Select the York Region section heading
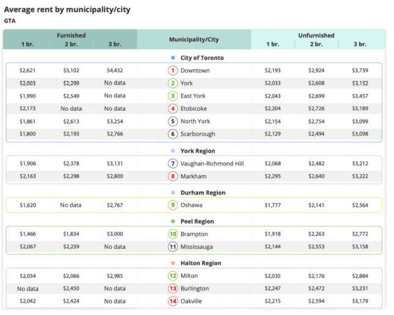The width and height of the screenshot is (394, 315). [x=198, y=151]
